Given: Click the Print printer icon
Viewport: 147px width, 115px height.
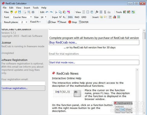Looking at the screenshot, I should 33,12.
